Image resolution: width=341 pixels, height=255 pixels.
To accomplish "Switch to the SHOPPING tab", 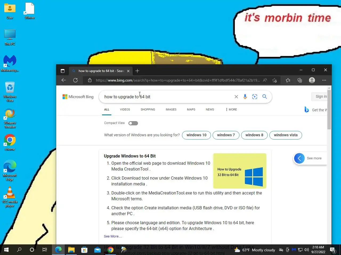I will pos(148,109).
